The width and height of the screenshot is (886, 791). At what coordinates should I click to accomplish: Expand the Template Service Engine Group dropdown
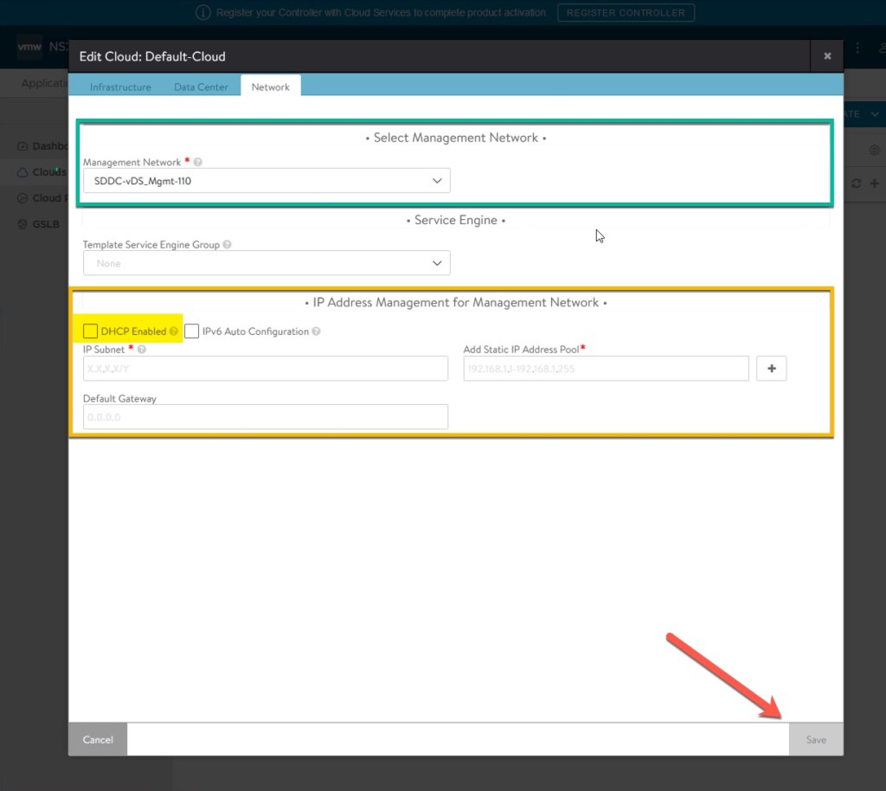(x=266, y=263)
